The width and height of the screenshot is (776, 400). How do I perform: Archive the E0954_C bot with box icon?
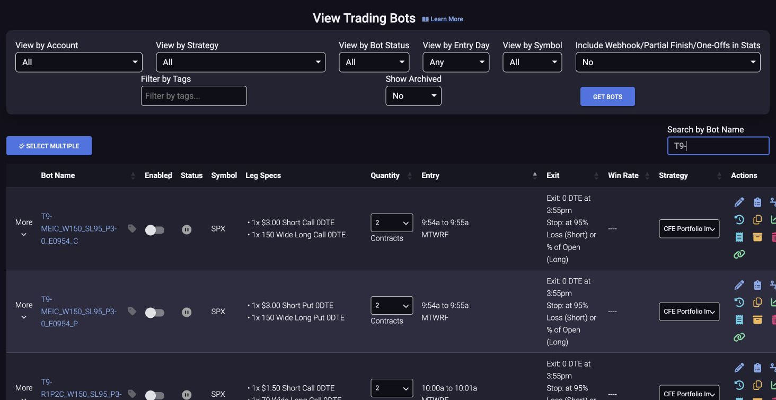757,237
